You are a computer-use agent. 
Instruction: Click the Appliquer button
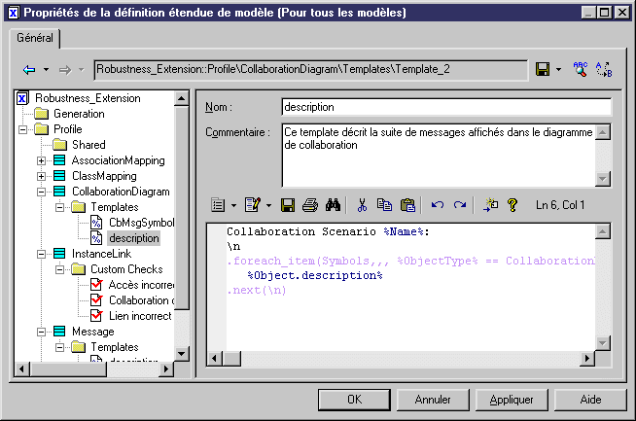(x=512, y=399)
